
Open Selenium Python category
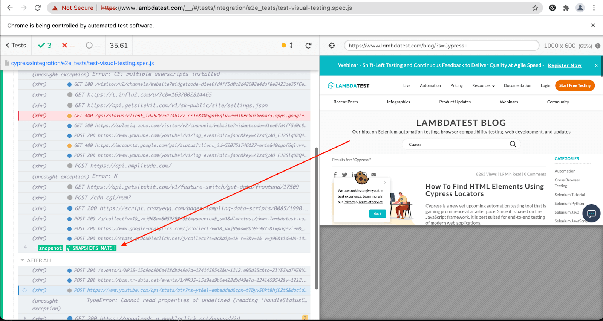pyautogui.click(x=569, y=204)
